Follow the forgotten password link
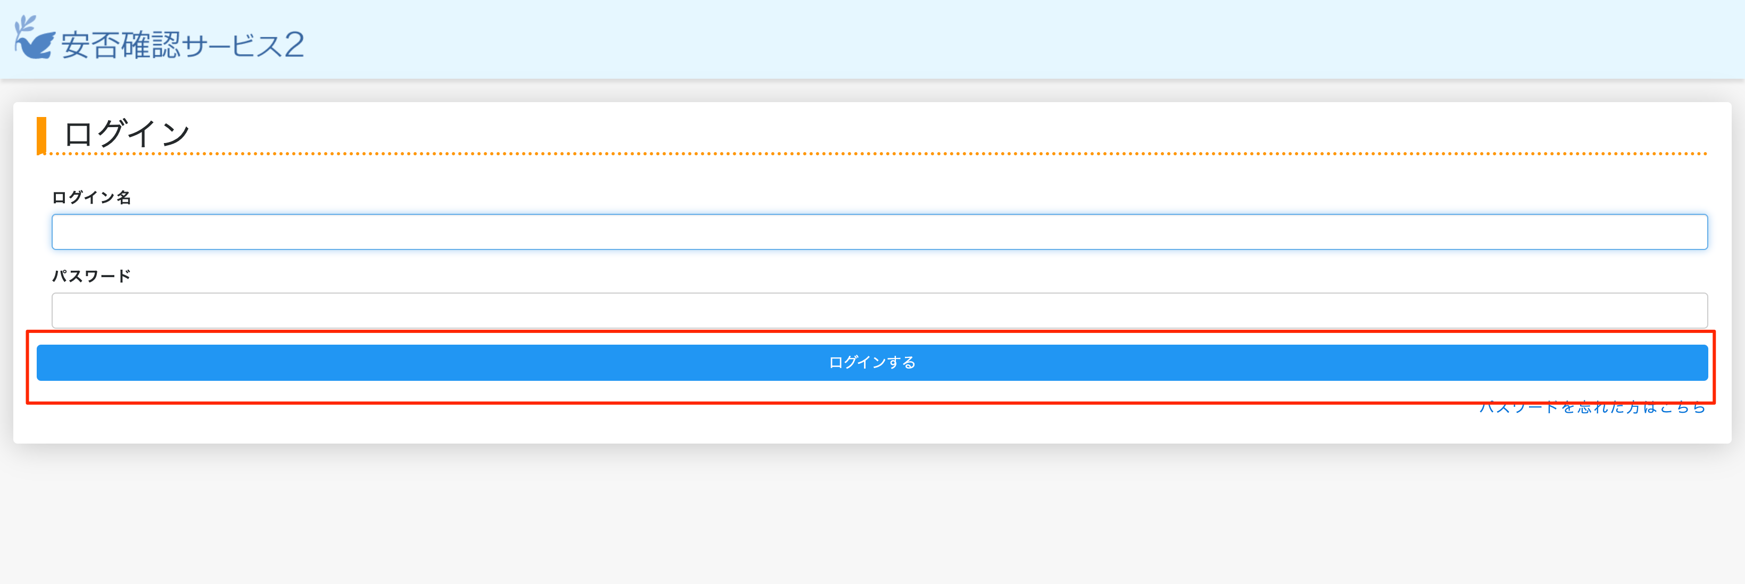Image resolution: width=1745 pixels, height=584 pixels. [x=1591, y=408]
